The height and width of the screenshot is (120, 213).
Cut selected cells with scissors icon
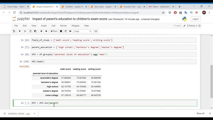coord(25,31)
